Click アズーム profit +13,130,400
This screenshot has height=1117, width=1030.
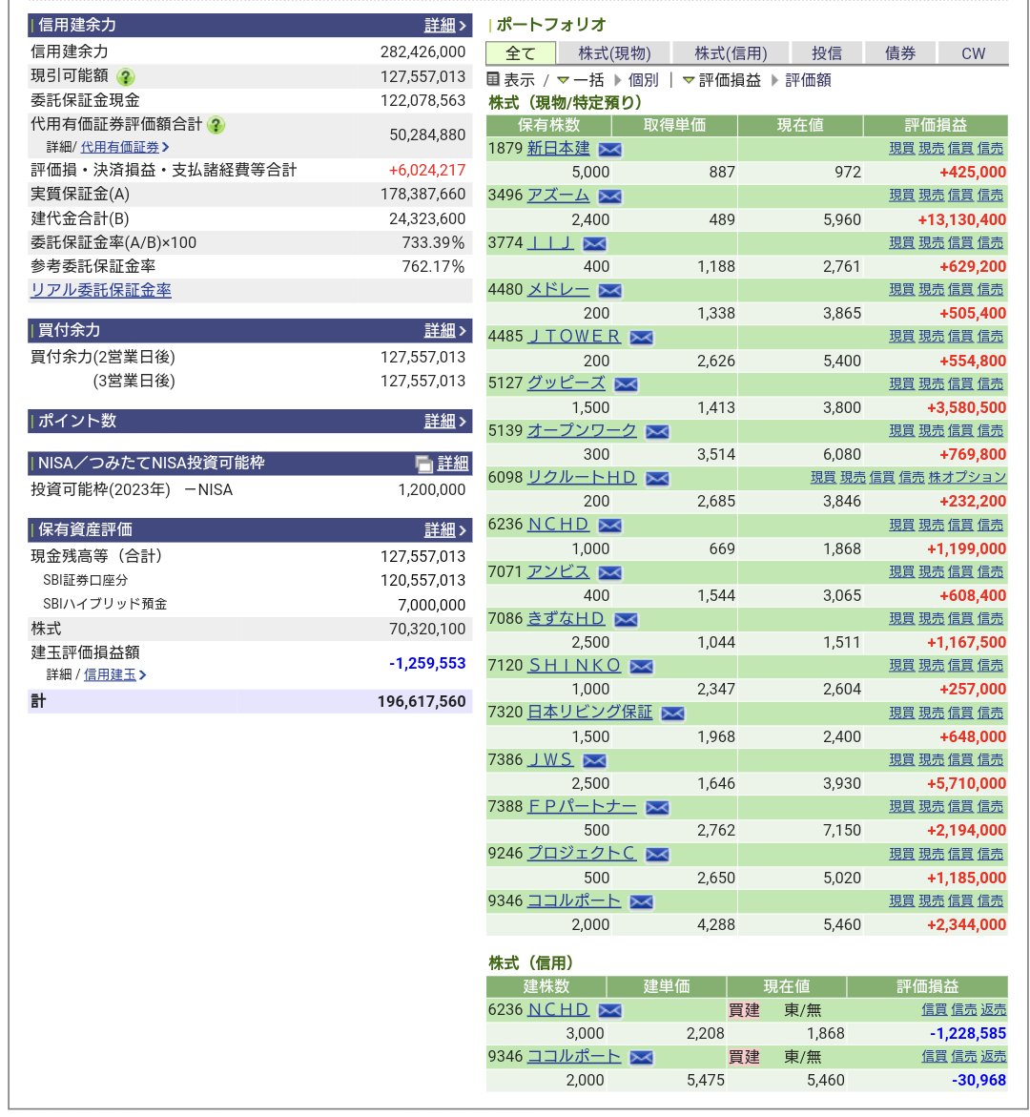961,220
